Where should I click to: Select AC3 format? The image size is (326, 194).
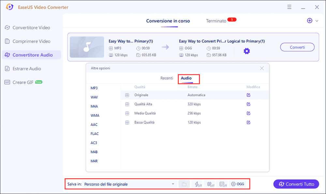click(94, 143)
